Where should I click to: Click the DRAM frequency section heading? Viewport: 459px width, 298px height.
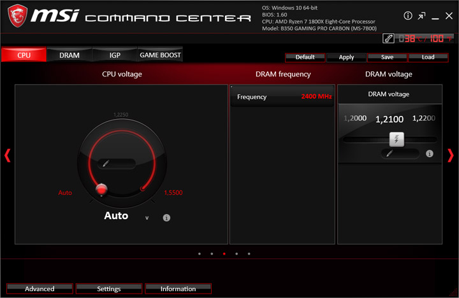[283, 74]
